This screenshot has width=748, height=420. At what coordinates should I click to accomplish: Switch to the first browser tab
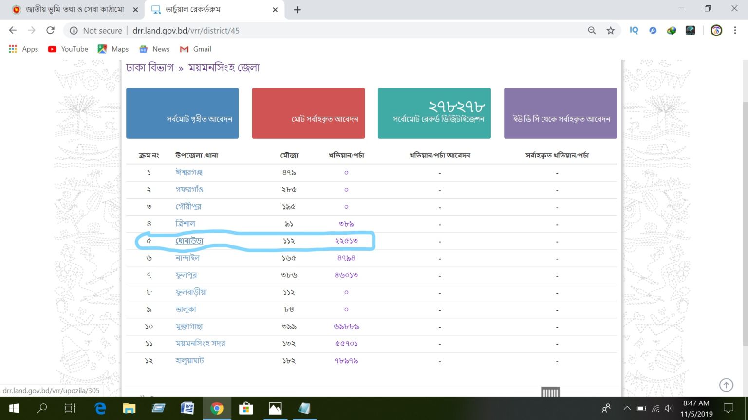coord(73,10)
